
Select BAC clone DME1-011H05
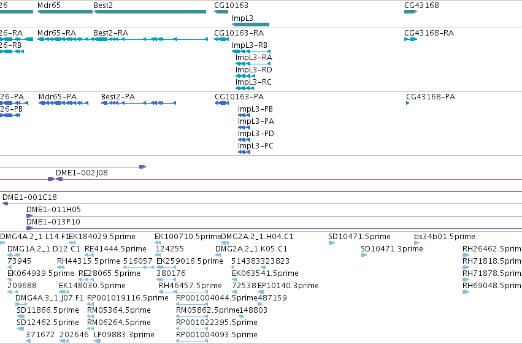(53, 210)
